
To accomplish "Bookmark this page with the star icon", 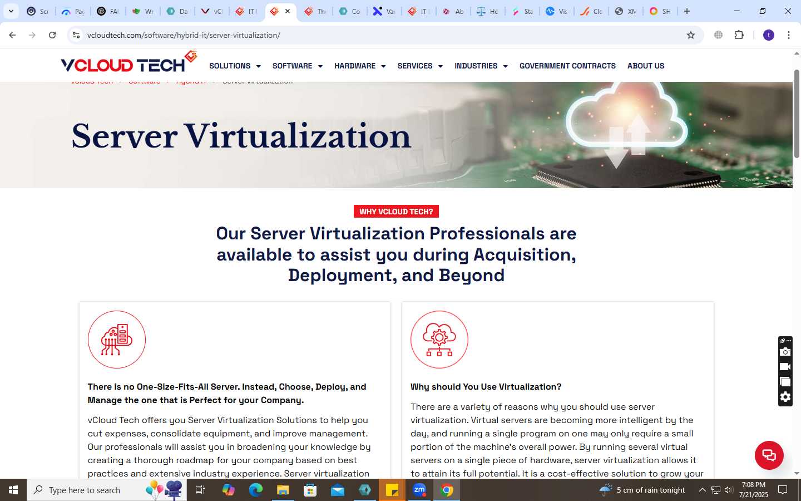I will point(691,35).
